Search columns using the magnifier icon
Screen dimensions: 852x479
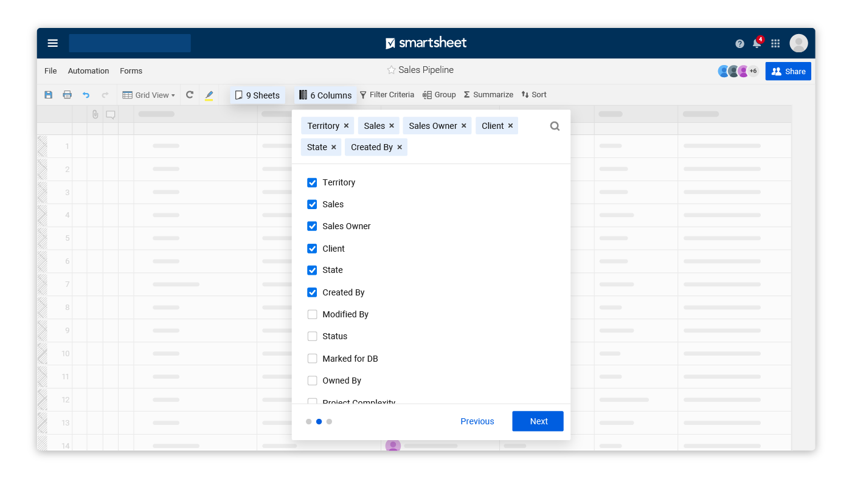[x=554, y=126]
